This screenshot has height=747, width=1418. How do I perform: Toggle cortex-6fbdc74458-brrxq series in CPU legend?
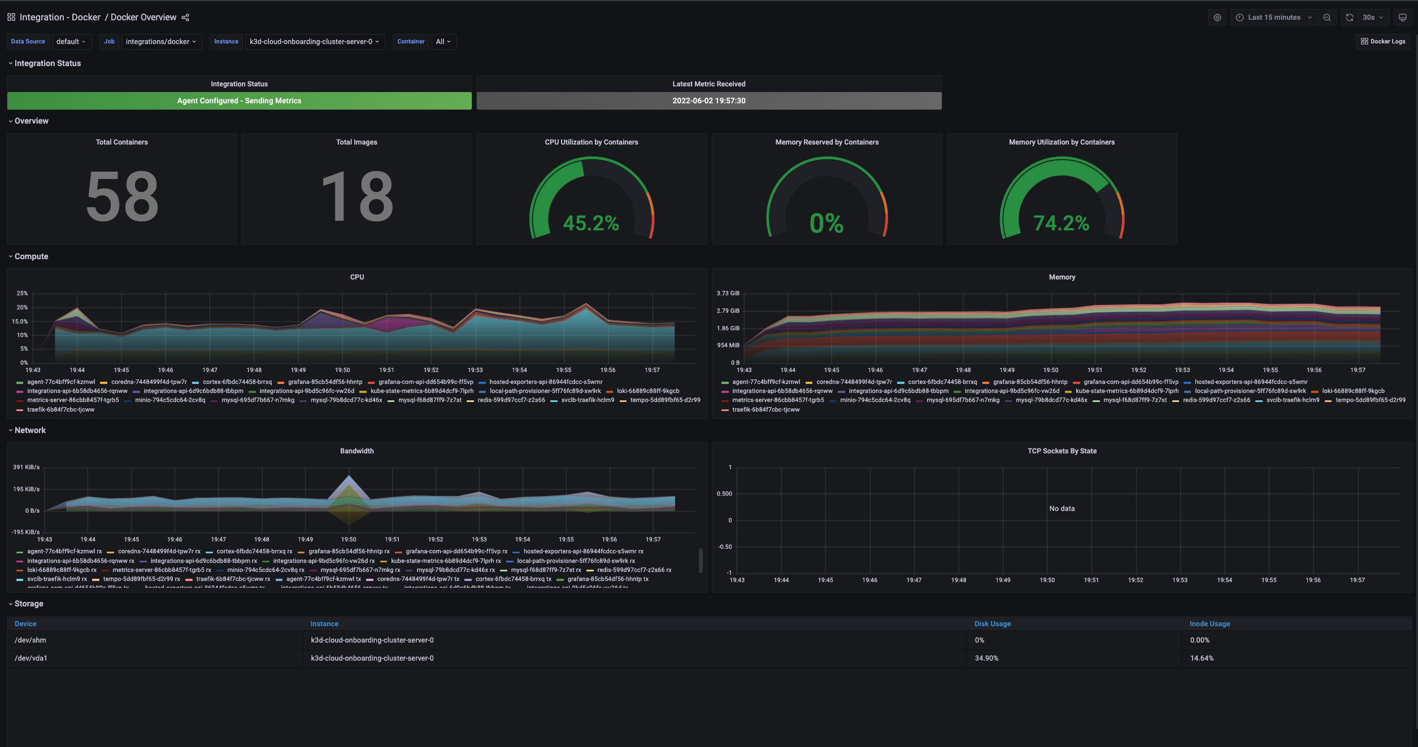point(237,382)
